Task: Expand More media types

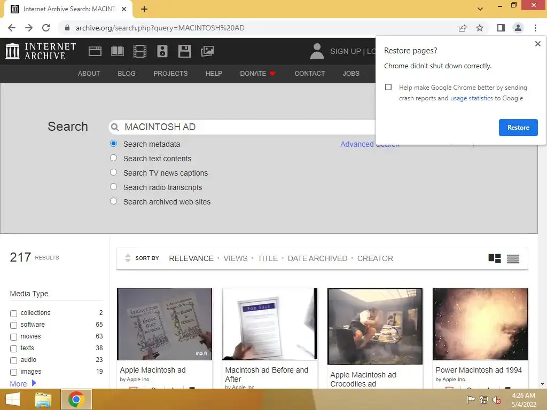Action: coord(23,383)
